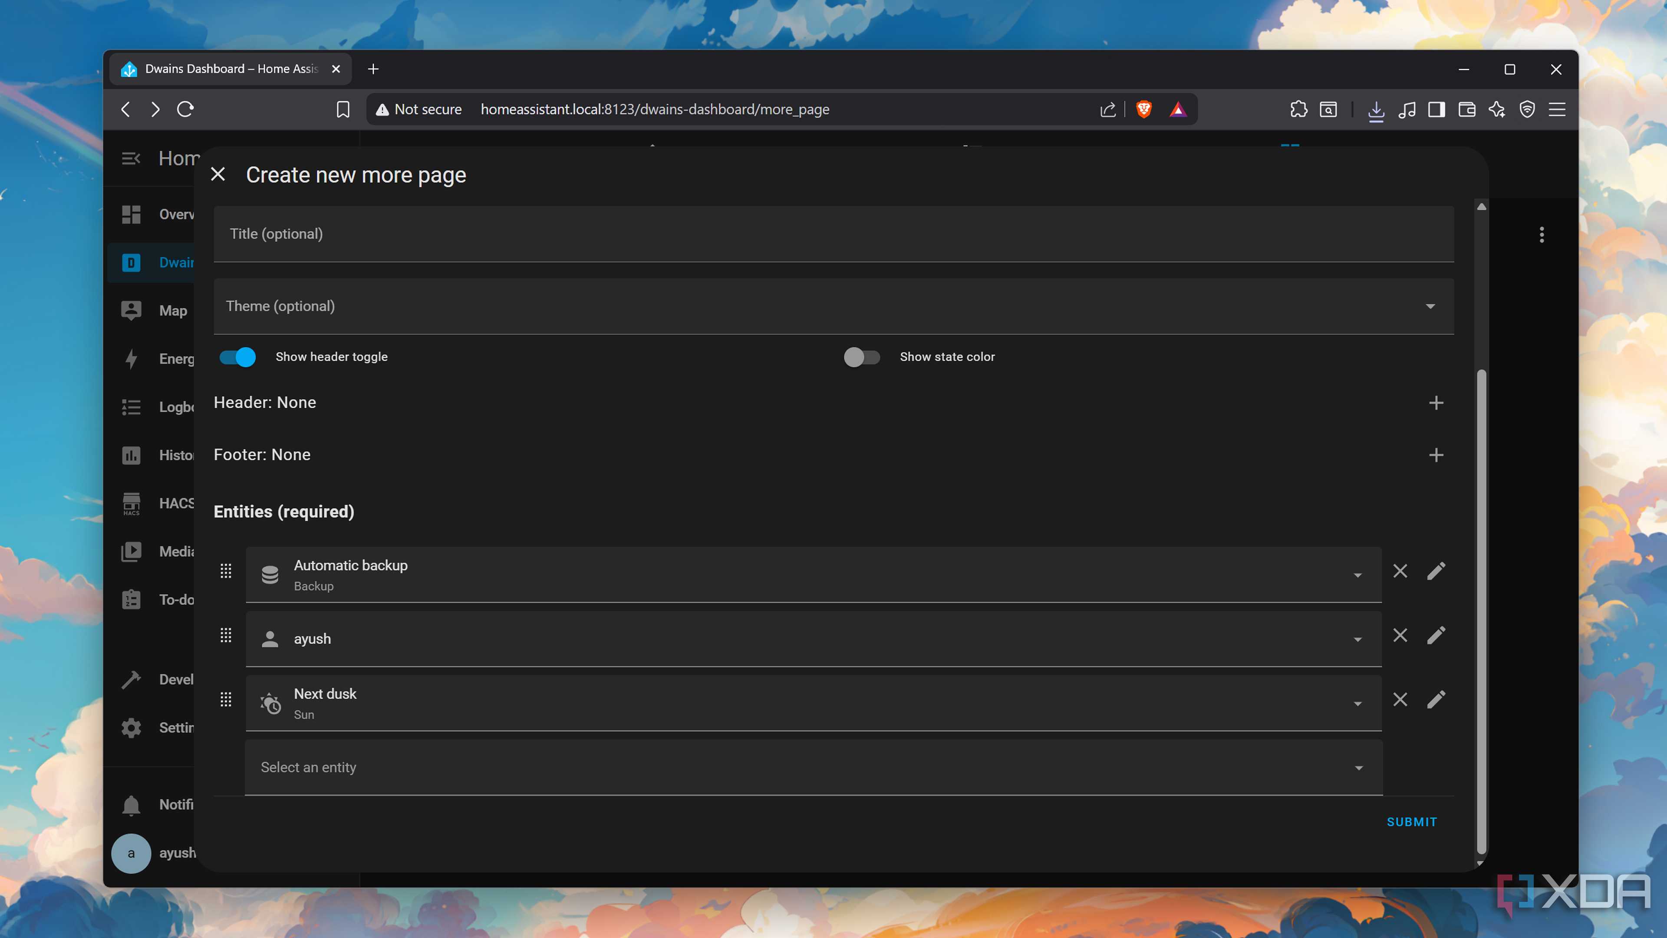
Task: Disable the Show header toggle switch
Action: pos(237,357)
